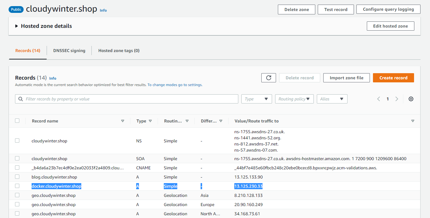This screenshot has height=218, width=430.
Task: Sort by the Type column arrow
Action: tap(150, 121)
